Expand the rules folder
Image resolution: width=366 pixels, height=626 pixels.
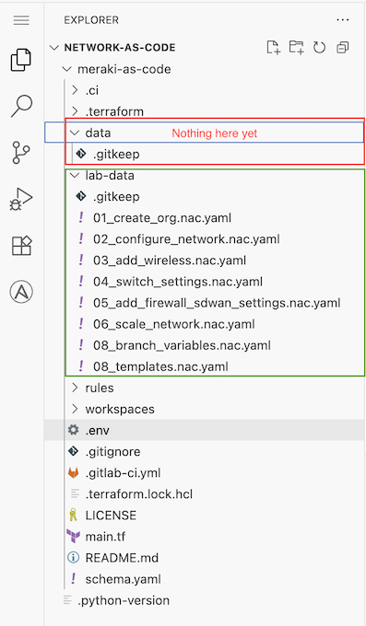[x=75, y=388]
